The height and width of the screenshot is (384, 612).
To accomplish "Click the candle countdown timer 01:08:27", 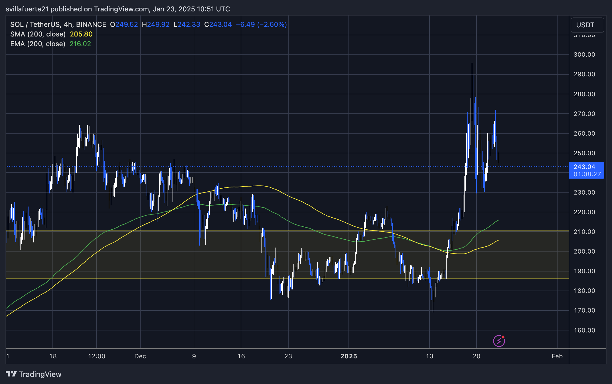I will [x=587, y=174].
